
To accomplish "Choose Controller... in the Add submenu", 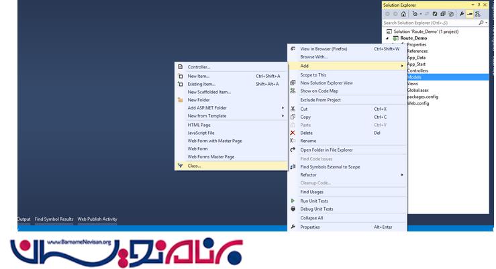I will click(199, 67).
